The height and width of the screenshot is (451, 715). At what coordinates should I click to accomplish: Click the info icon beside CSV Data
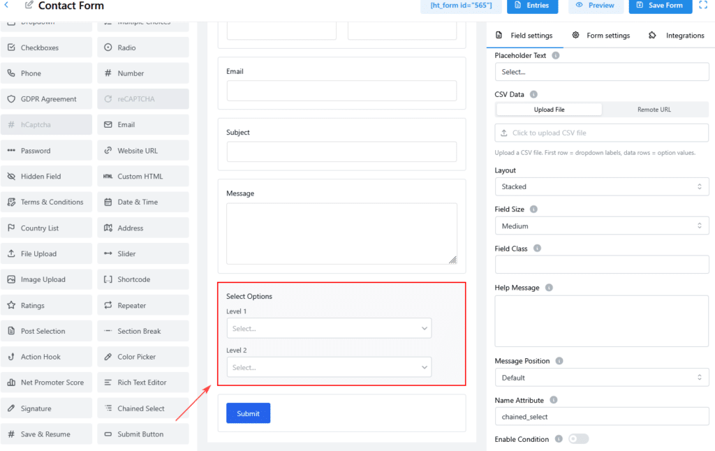[533, 94]
